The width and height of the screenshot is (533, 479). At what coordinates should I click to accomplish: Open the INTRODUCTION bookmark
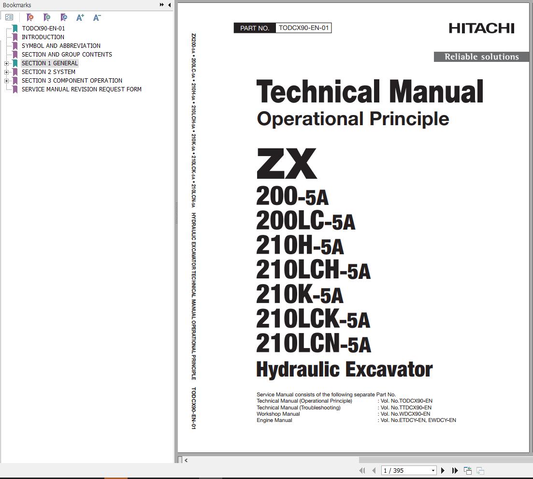point(43,37)
